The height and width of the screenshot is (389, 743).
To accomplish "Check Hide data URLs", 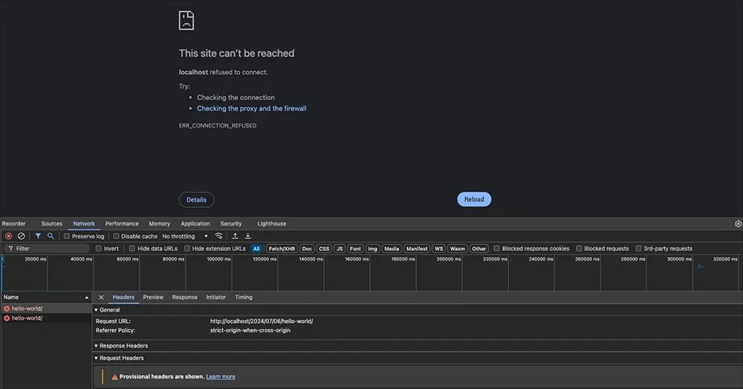I will [x=132, y=249].
